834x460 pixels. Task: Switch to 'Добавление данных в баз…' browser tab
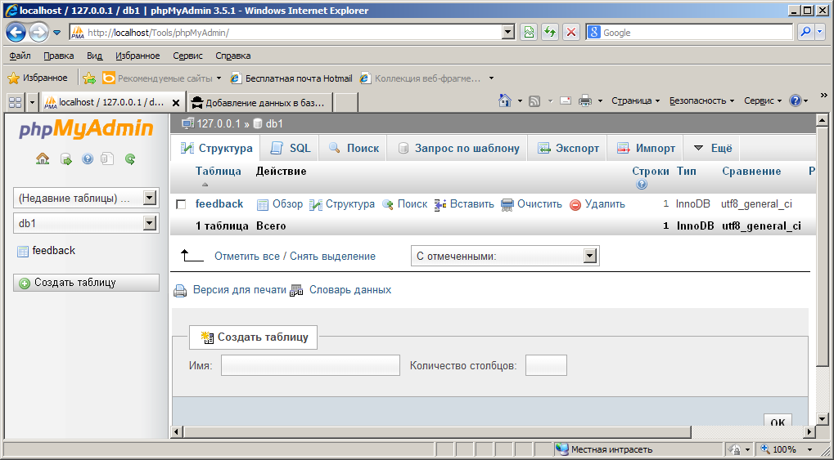click(259, 102)
